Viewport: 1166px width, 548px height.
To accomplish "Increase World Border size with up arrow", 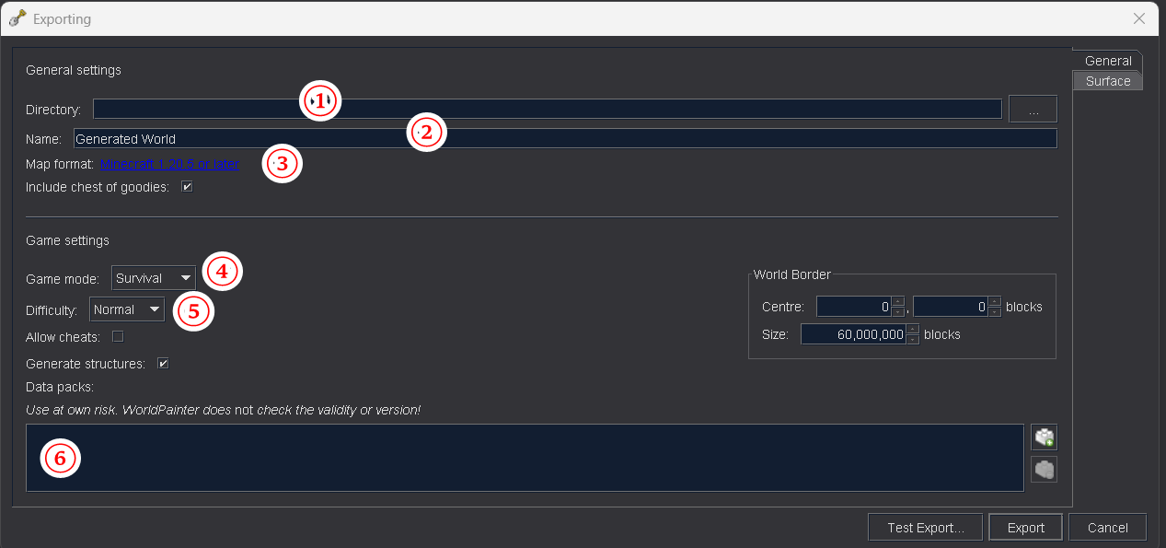I will click(x=912, y=329).
